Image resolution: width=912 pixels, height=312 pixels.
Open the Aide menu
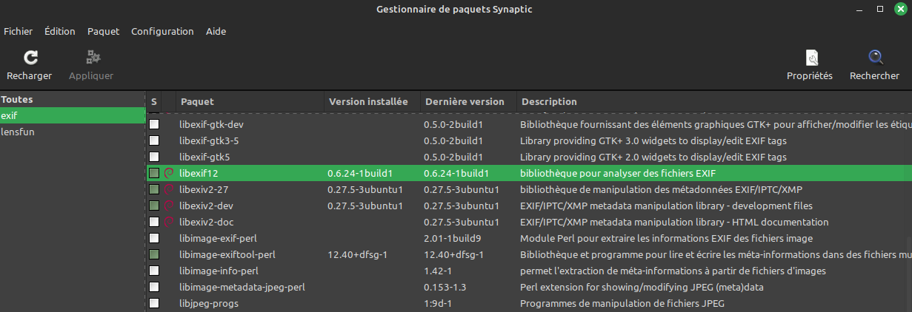(x=216, y=32)
